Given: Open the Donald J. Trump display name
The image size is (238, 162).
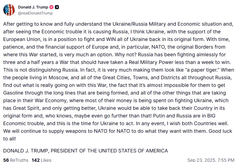Looking at the screenshot, I should click(33, 7).
